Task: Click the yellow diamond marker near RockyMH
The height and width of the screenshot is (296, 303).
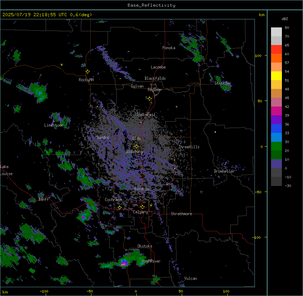Action: point(88,72)
